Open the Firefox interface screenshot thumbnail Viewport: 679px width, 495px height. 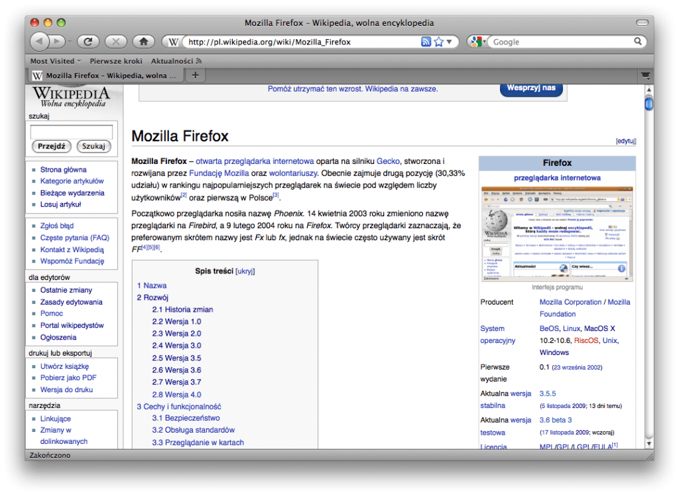[557, 234]
